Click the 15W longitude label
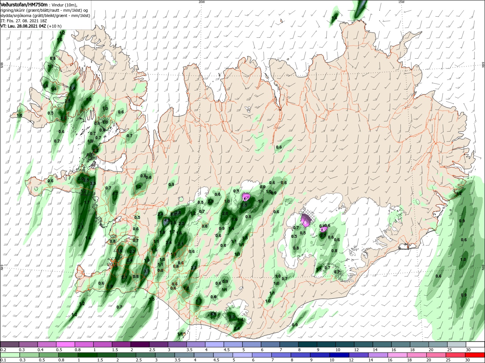The width and height of the screenshot is (485, 363). 401,2
